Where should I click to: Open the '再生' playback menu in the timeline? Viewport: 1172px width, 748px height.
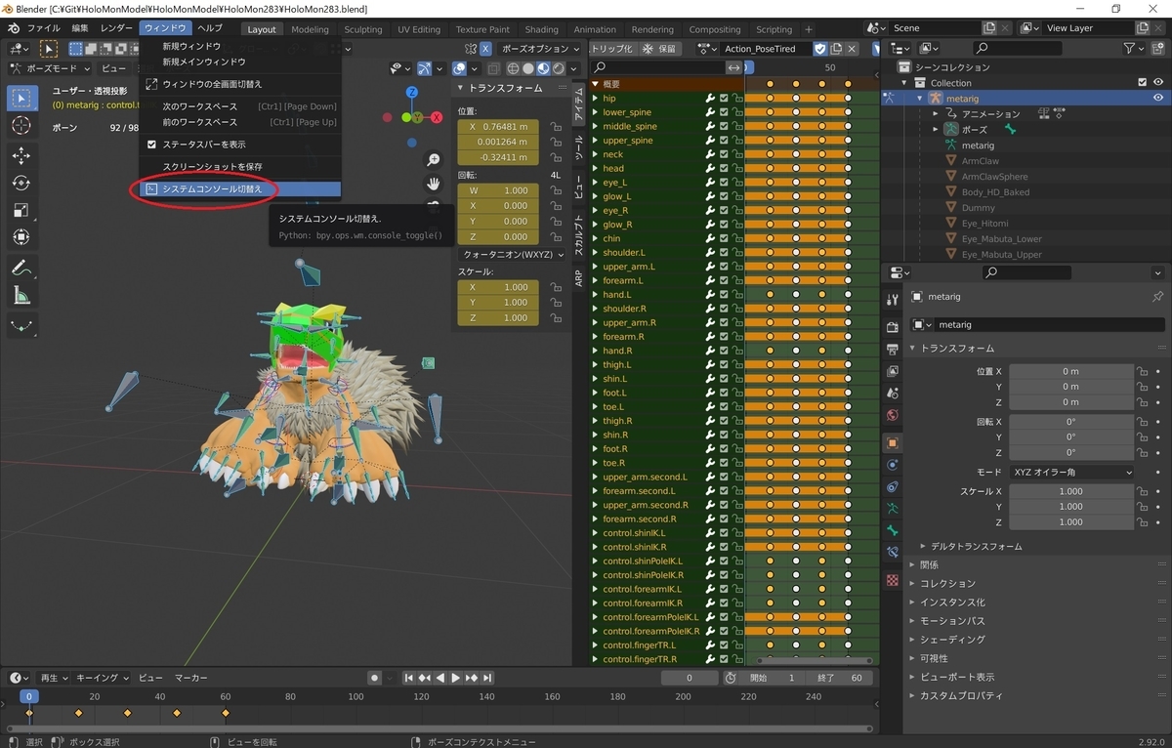54,678
